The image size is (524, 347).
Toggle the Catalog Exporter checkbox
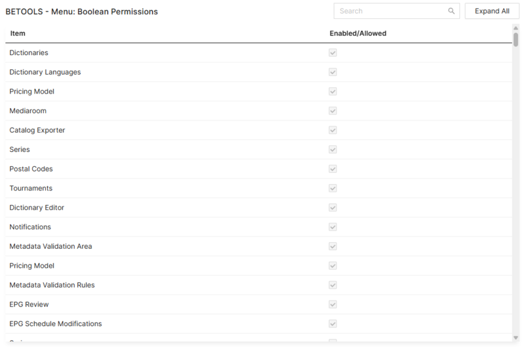coord(333,130)
